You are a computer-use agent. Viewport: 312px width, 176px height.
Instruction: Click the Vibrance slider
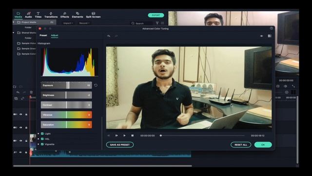tap(66, 115)
